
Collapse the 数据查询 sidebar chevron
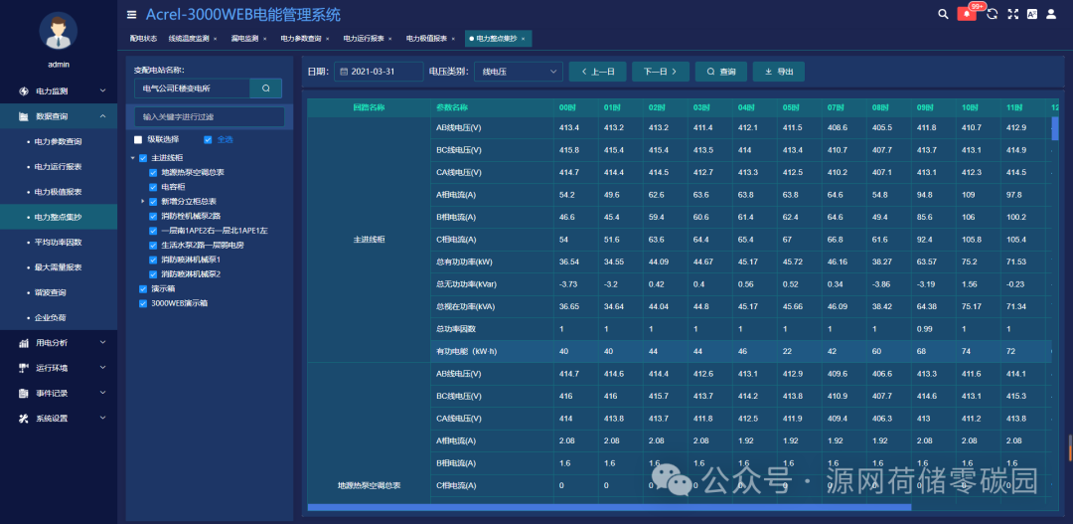click(x=103, y=116)
